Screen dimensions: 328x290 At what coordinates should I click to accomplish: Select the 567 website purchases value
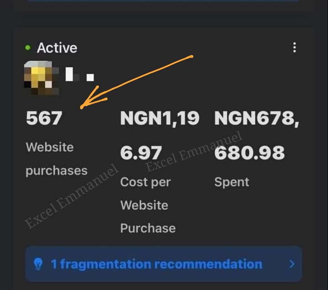(x=44, y=118)
